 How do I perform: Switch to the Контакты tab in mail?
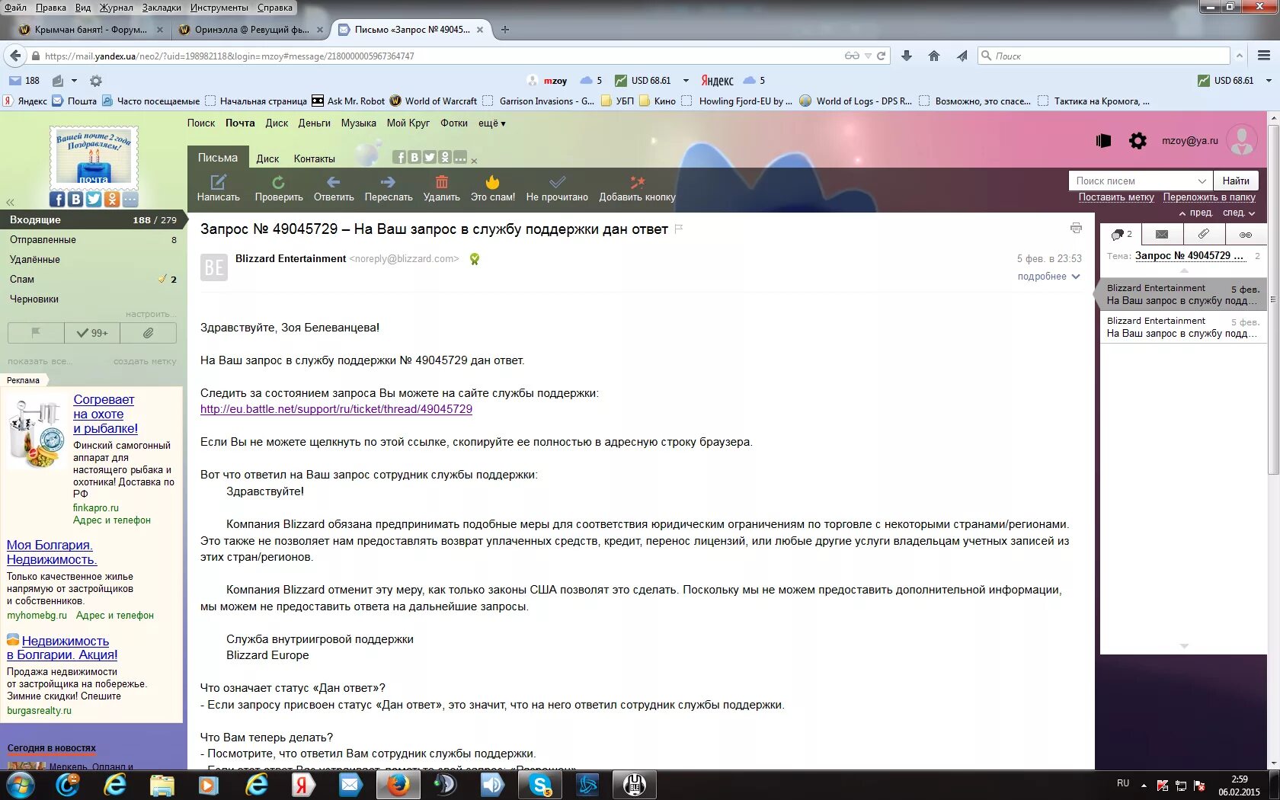tap(314, 158)
